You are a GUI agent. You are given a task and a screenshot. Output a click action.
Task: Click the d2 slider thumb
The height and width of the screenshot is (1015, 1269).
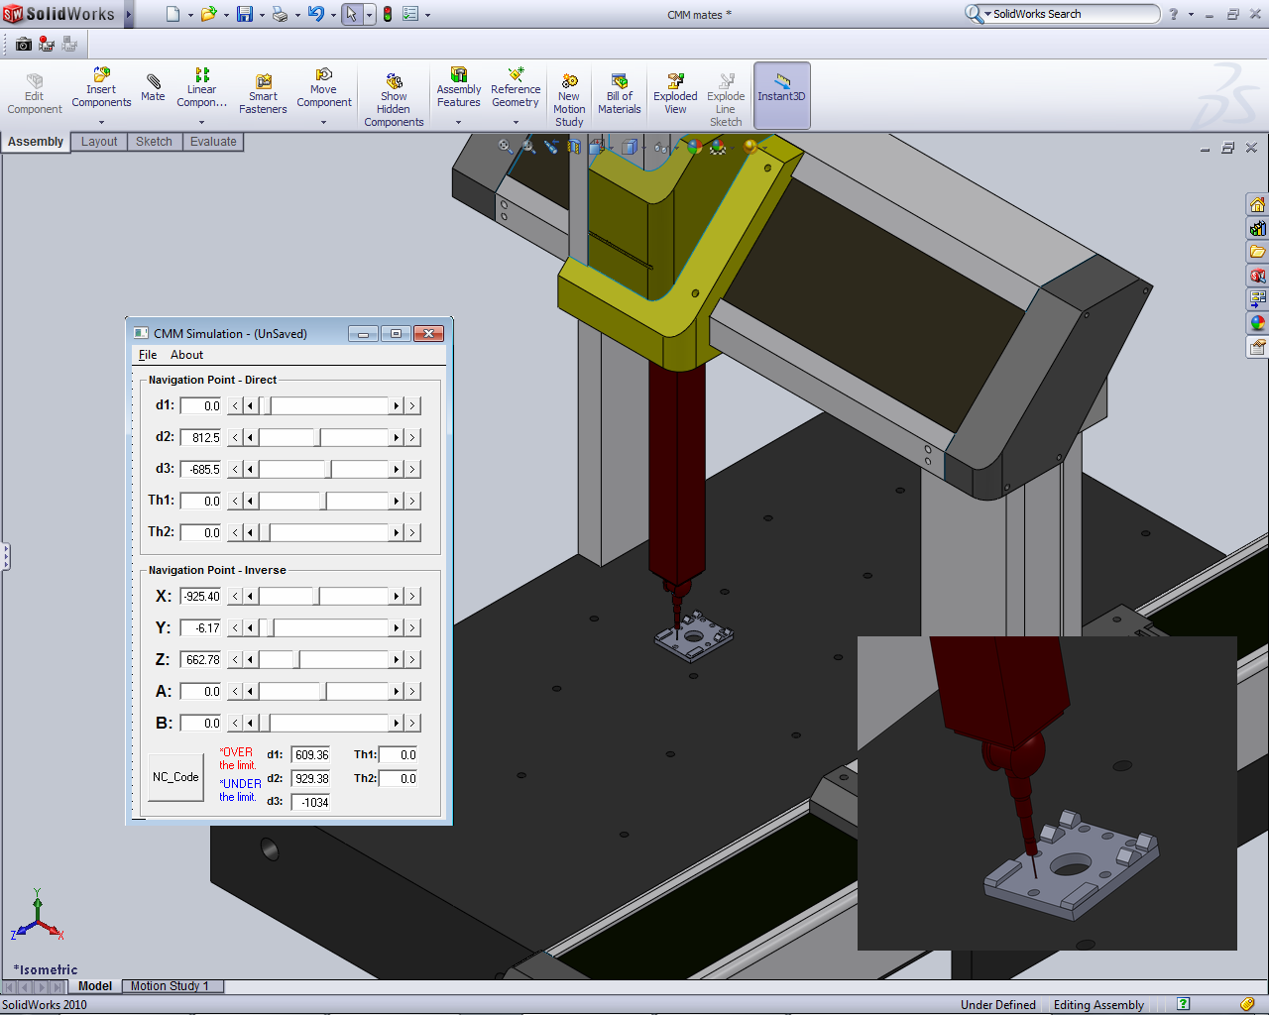pyautogui.click(x=317, y=437)
